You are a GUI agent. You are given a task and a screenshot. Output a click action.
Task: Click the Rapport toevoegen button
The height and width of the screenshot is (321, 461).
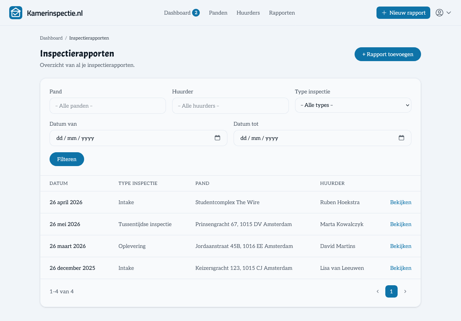point(388,54)
